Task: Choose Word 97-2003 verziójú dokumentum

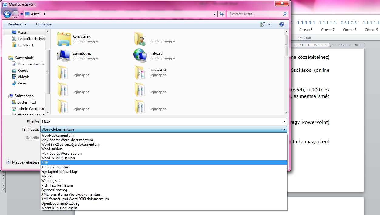Action: tap(164, 144)
